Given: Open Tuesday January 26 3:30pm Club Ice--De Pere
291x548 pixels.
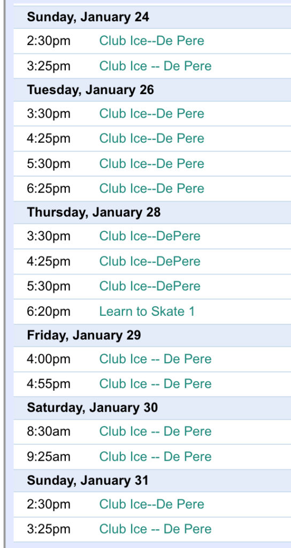Looking at the screenshot, I should click(x=151, y=113).
